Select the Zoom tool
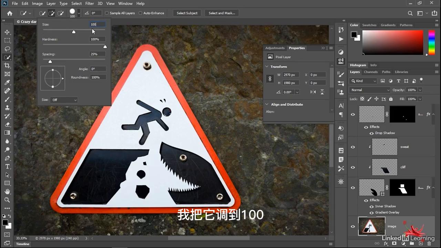The image size is (441, 248). coord(7,200)
